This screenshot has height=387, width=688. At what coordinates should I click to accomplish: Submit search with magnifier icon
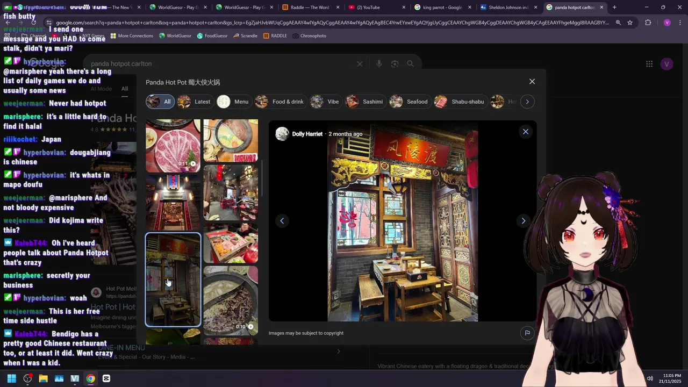[411, 64]
